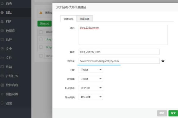Open the 计划任务 menu item

coord(12,76)
